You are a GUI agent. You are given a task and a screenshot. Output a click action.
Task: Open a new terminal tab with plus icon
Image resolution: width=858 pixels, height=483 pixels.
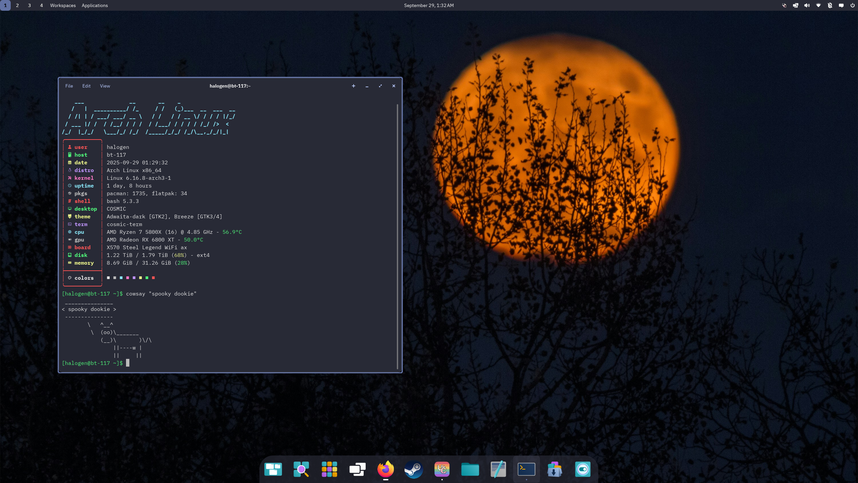[x=353, y=86]
